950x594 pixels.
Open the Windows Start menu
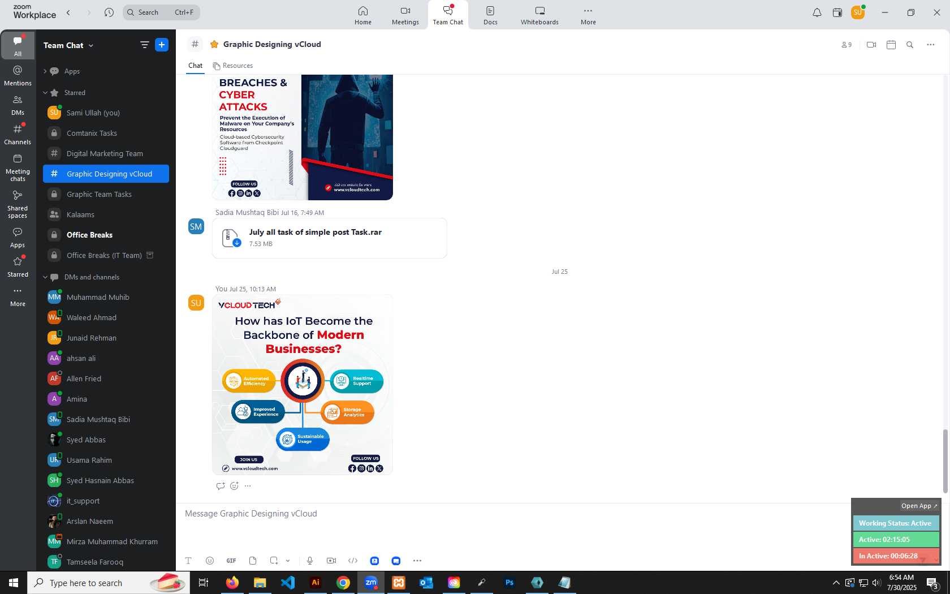14,583
